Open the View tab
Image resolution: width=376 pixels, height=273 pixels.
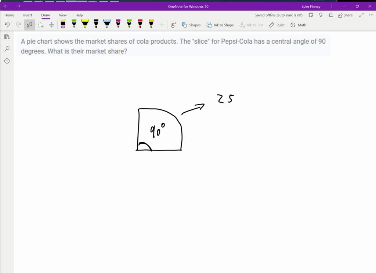click(x=62, y=15)
